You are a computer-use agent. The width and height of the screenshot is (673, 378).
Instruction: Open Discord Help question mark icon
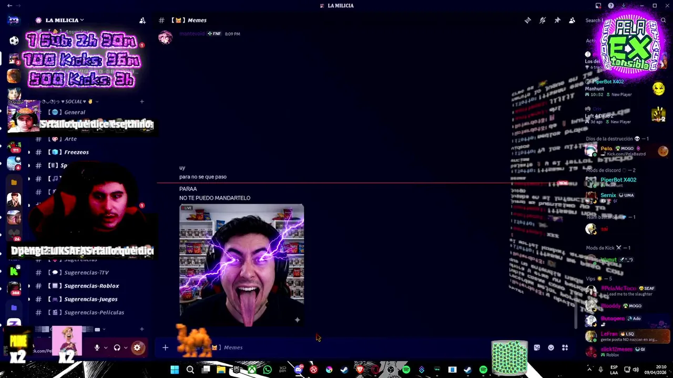coord(611,6)
